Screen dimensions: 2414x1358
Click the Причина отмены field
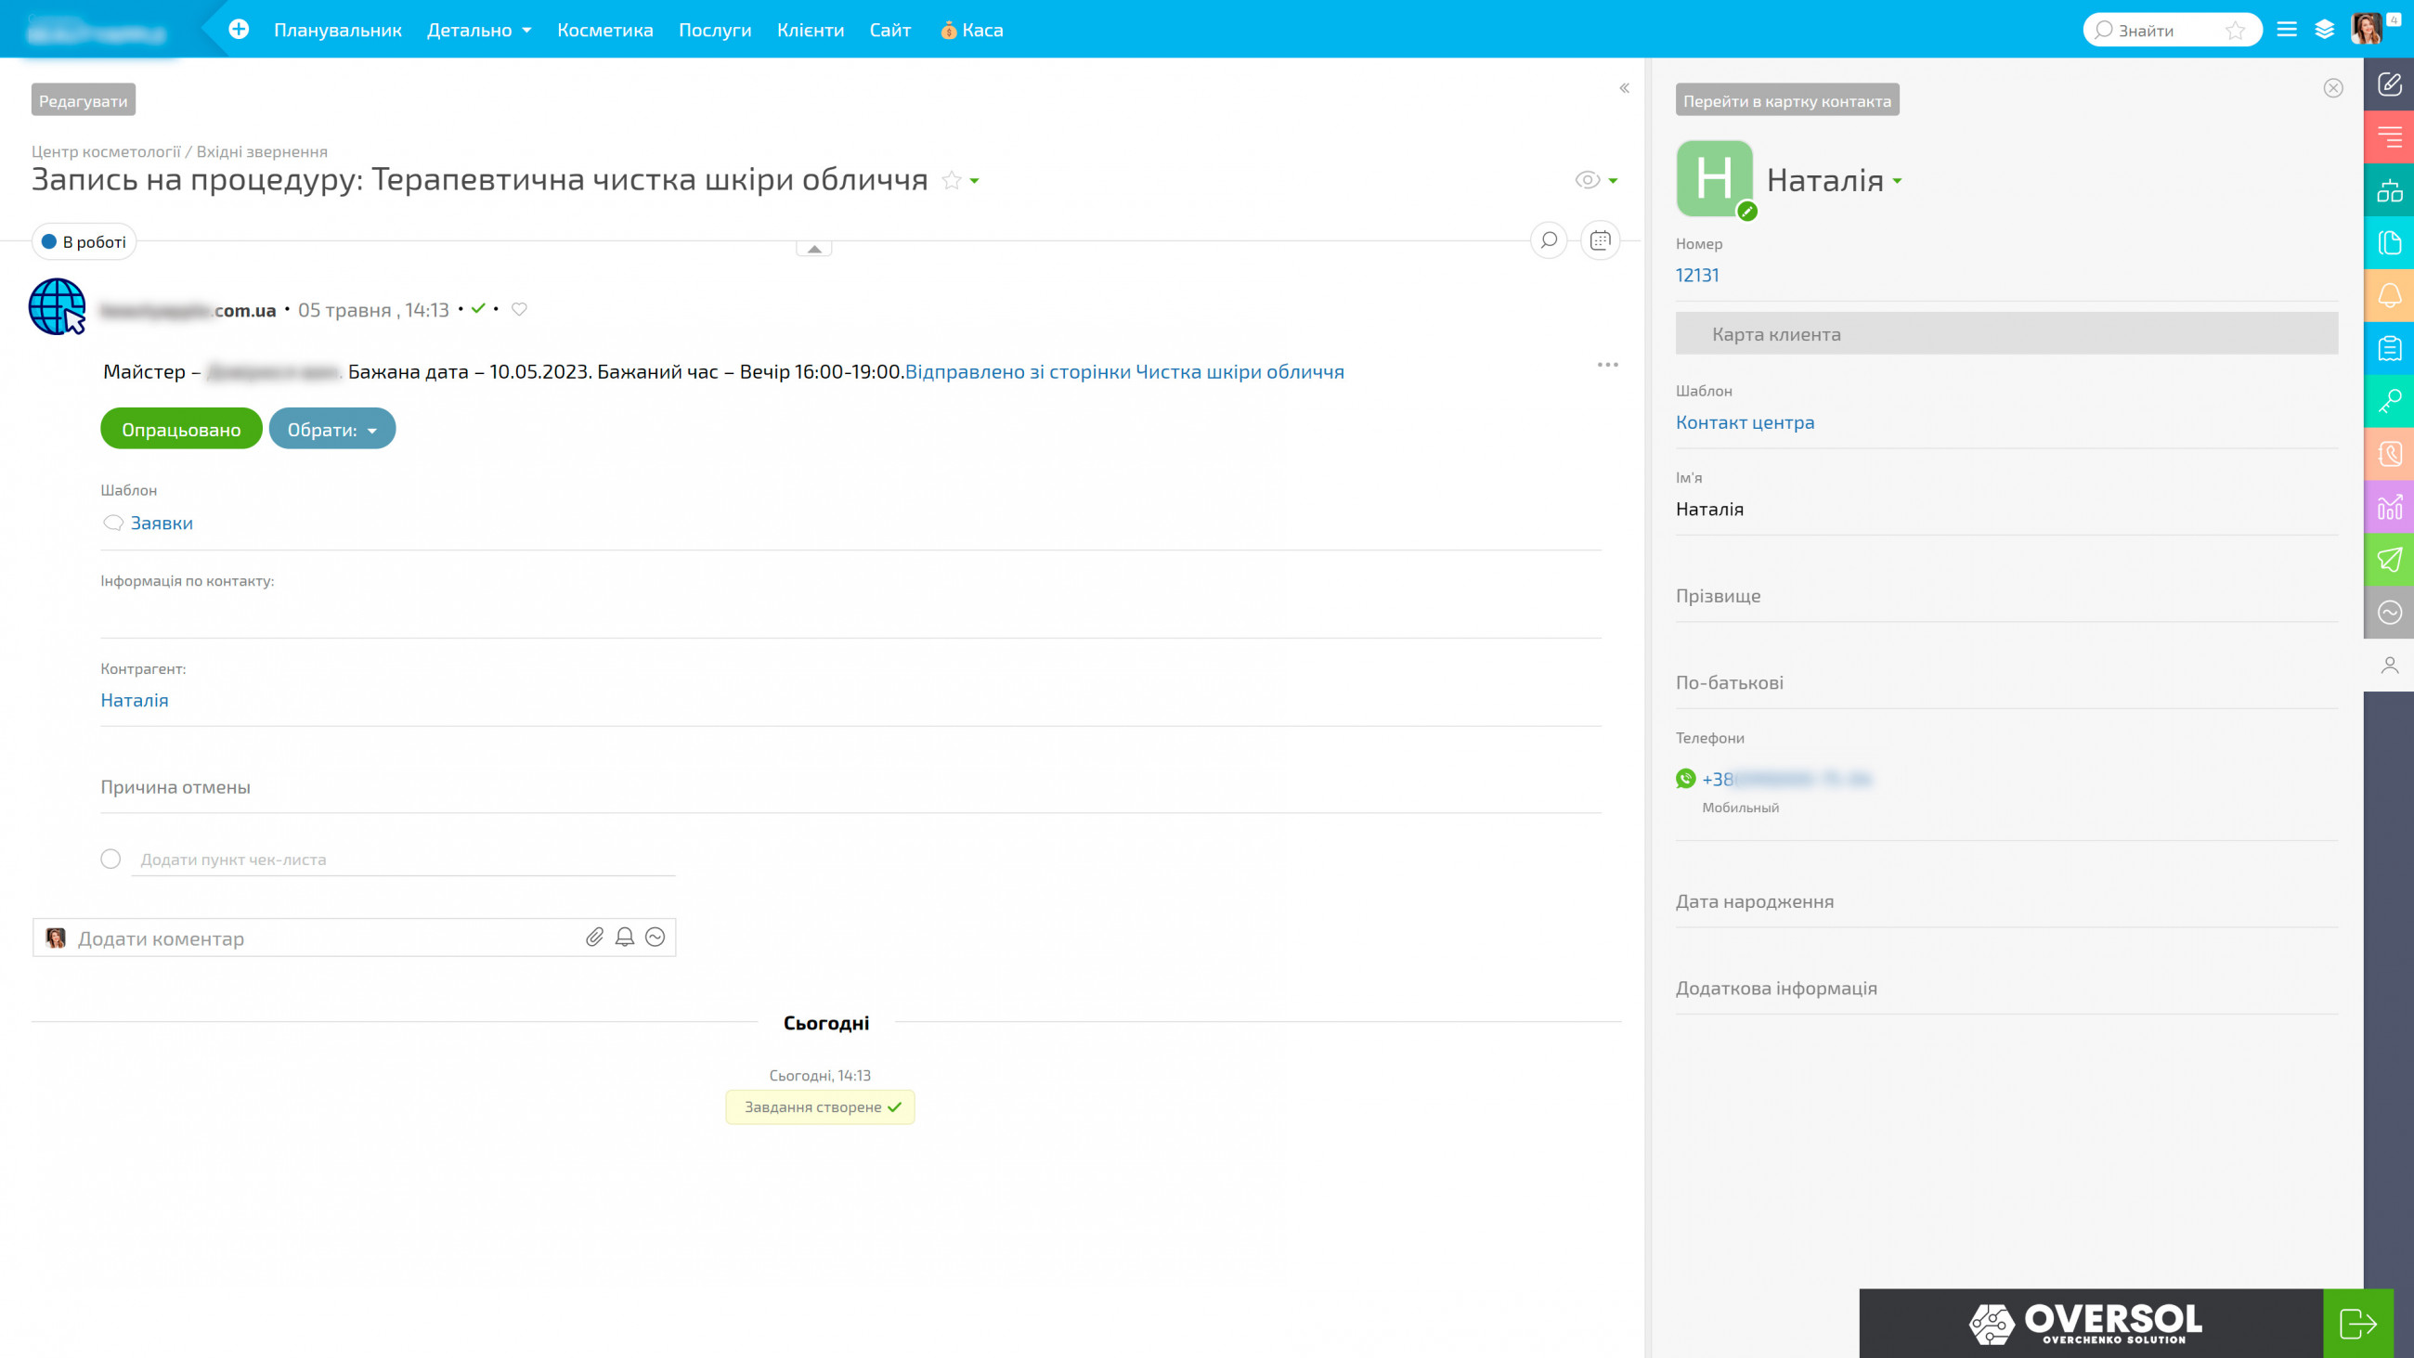[x=850, y=787]
